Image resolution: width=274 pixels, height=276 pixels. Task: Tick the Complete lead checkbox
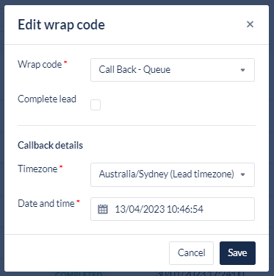pos(95,105)
